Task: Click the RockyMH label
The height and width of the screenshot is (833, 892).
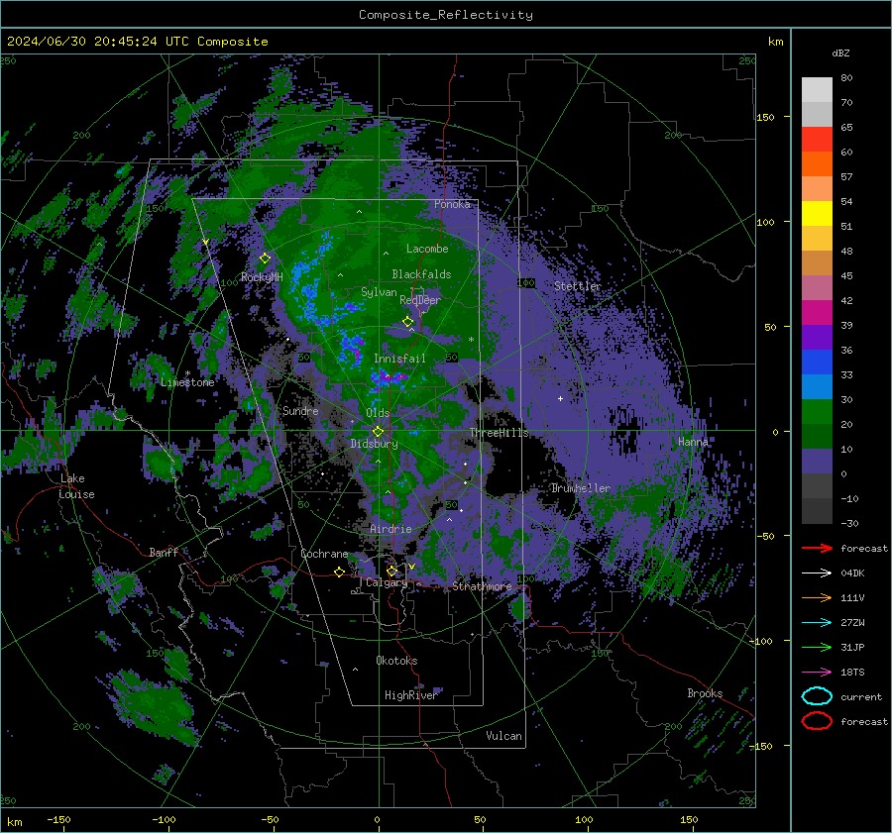Action: 262,277
